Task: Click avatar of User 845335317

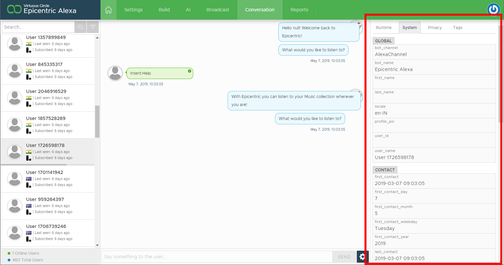Action: (15, 71)
